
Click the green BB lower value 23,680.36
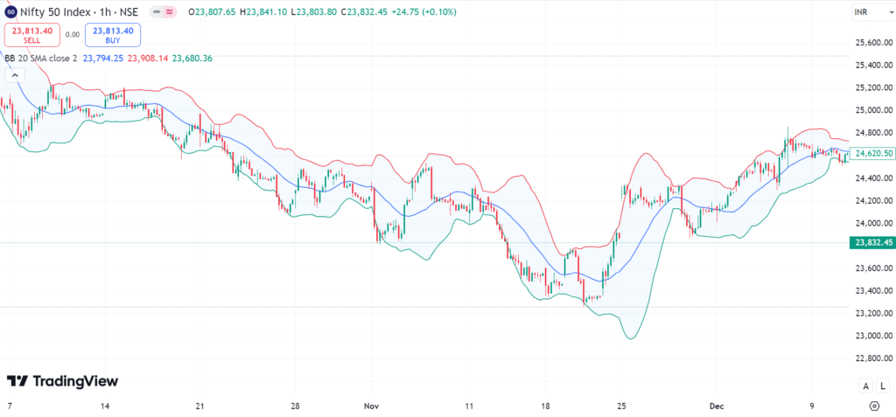pyautogui.click(x=192, y=58)
